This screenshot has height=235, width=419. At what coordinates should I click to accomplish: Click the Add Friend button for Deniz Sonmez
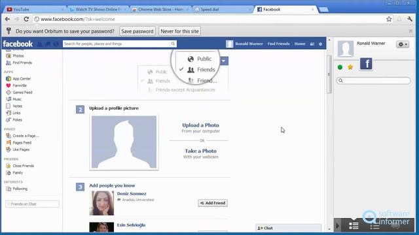[213, 203]
